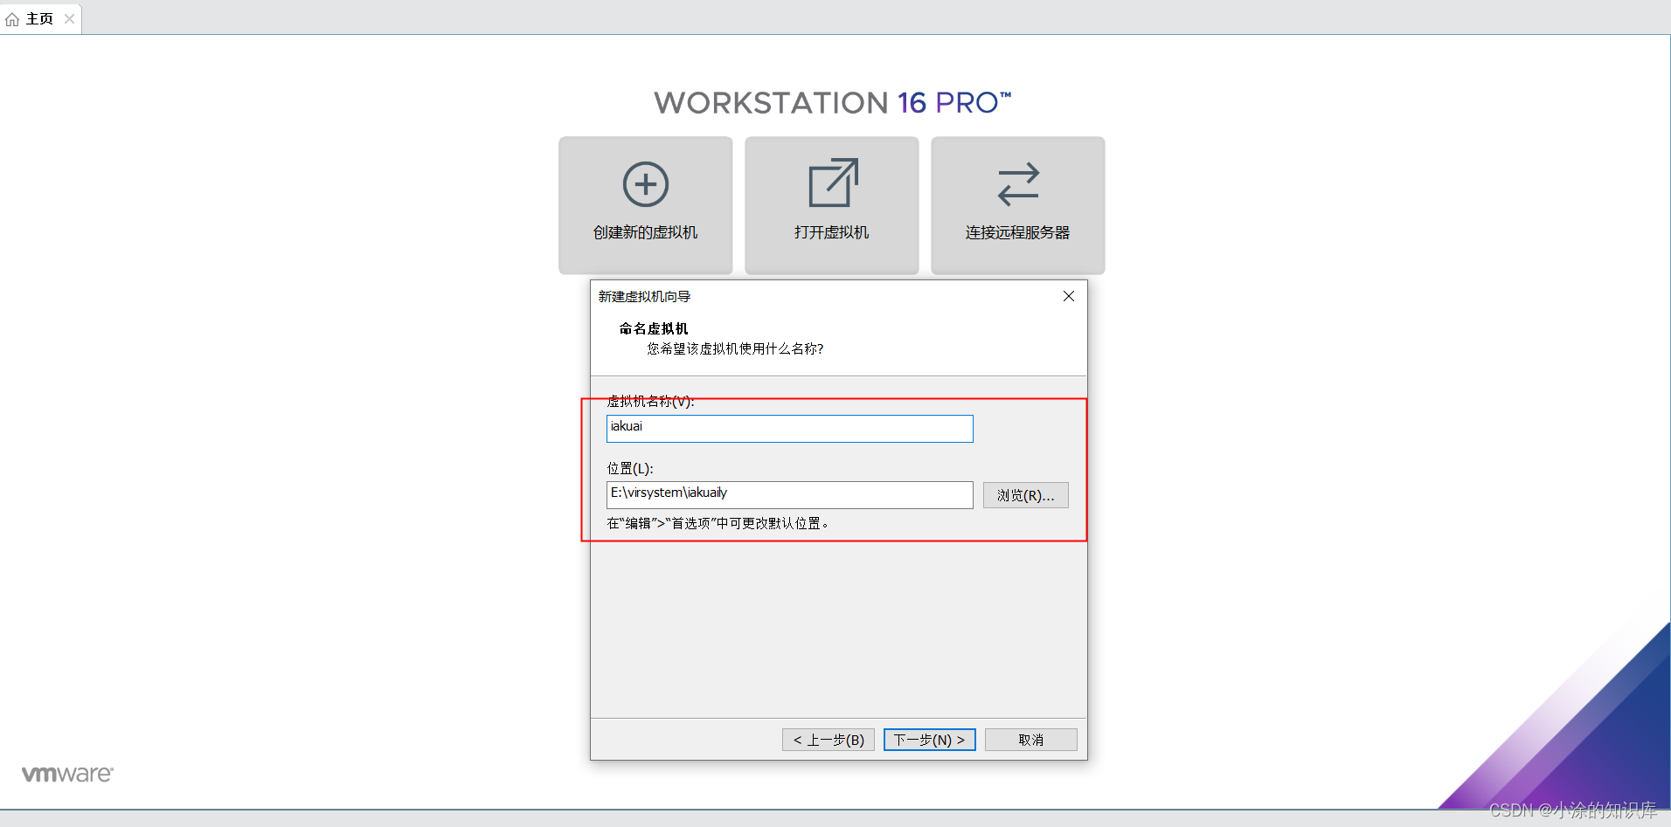Click the 打开虚拟机 label
The image size is (1671, 827).
coord(831,232)
